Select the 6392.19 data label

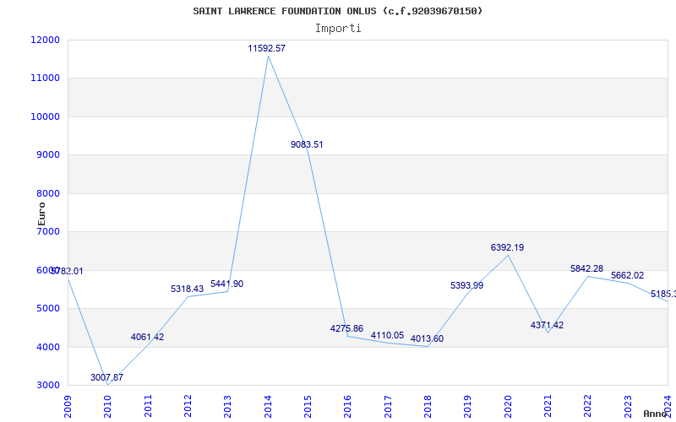pyautogui.click(x=508, y=247)
